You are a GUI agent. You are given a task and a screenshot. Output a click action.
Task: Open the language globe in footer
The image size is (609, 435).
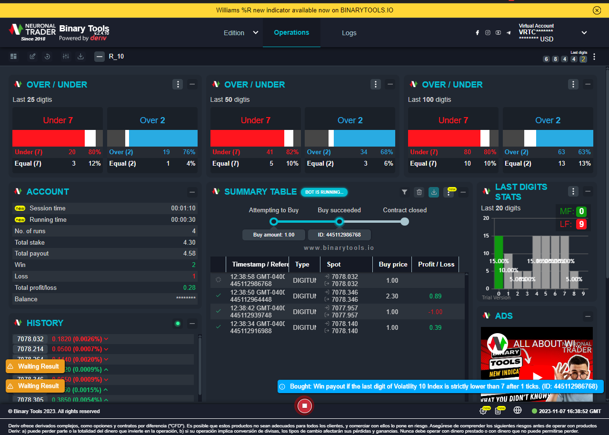pos(518,410)
